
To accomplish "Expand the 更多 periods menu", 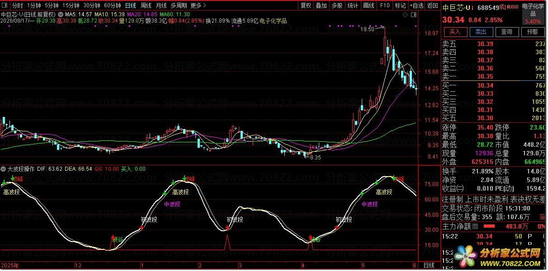I will coord(198,6).
